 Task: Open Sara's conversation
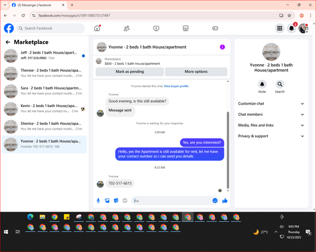tap(44, 91)
